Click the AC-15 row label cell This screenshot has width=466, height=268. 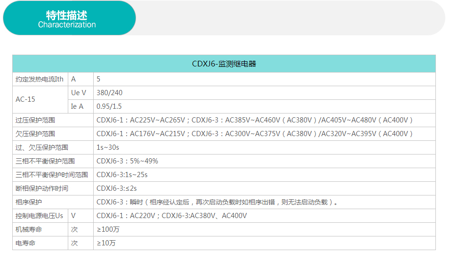(x=25, y=99)
